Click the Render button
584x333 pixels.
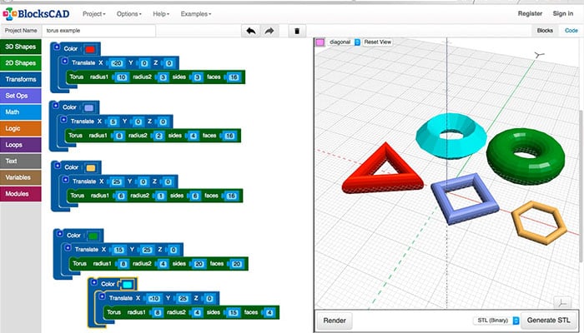pyautogui.click(x=335, y=321)
